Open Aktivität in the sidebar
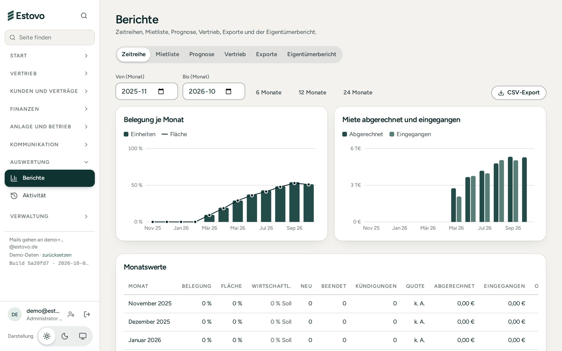 coord(50,195)
